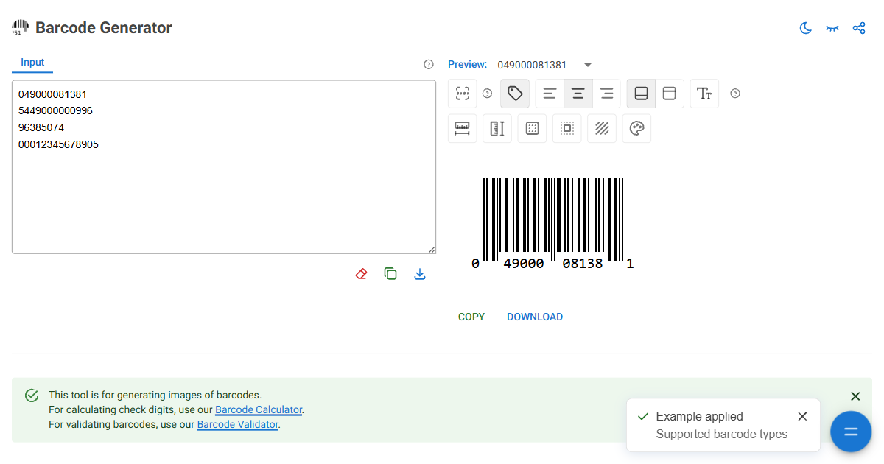This screenshot has height=464, width=884.
Task: Click the eye icon in the header
Action: click(832, 28)
